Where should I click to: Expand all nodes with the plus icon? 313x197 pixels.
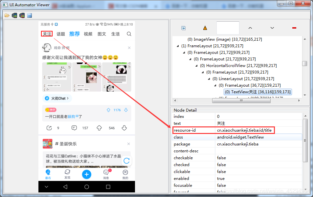pos(184,28)
